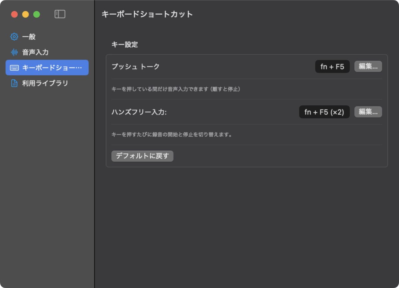This screenshot has height=288, width=399.
Task: Click the キーを押すたびに録音の開始と停止 description
Action: pos(172,135)
